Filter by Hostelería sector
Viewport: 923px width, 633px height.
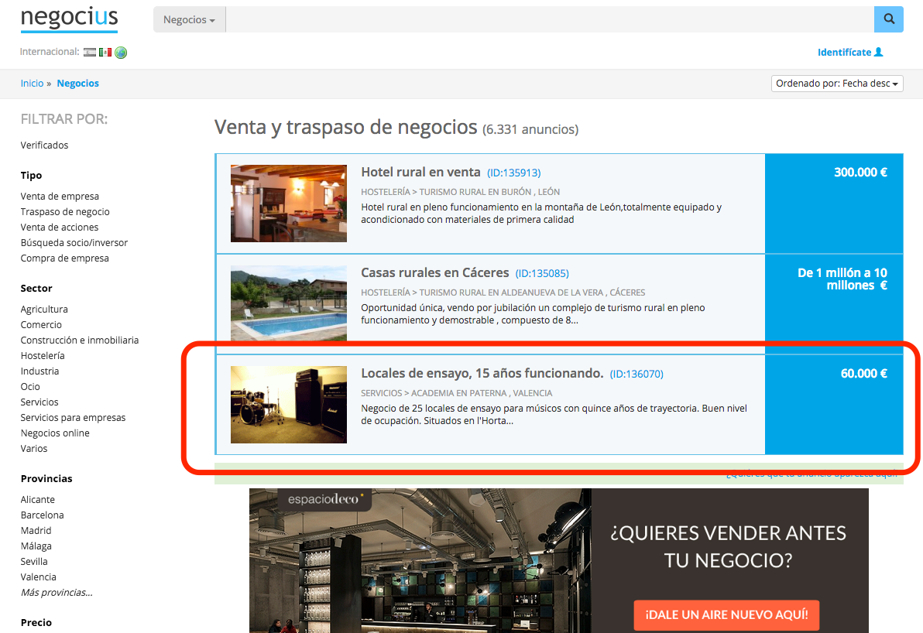43,356
